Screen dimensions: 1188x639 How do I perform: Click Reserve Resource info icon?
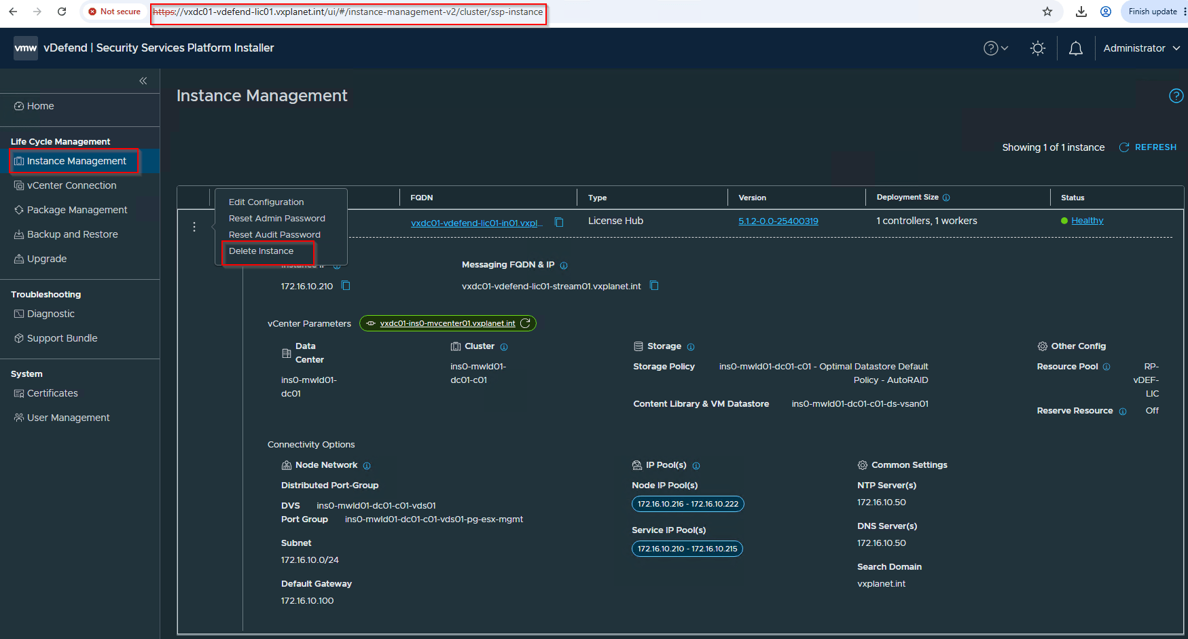point(1123,412)
